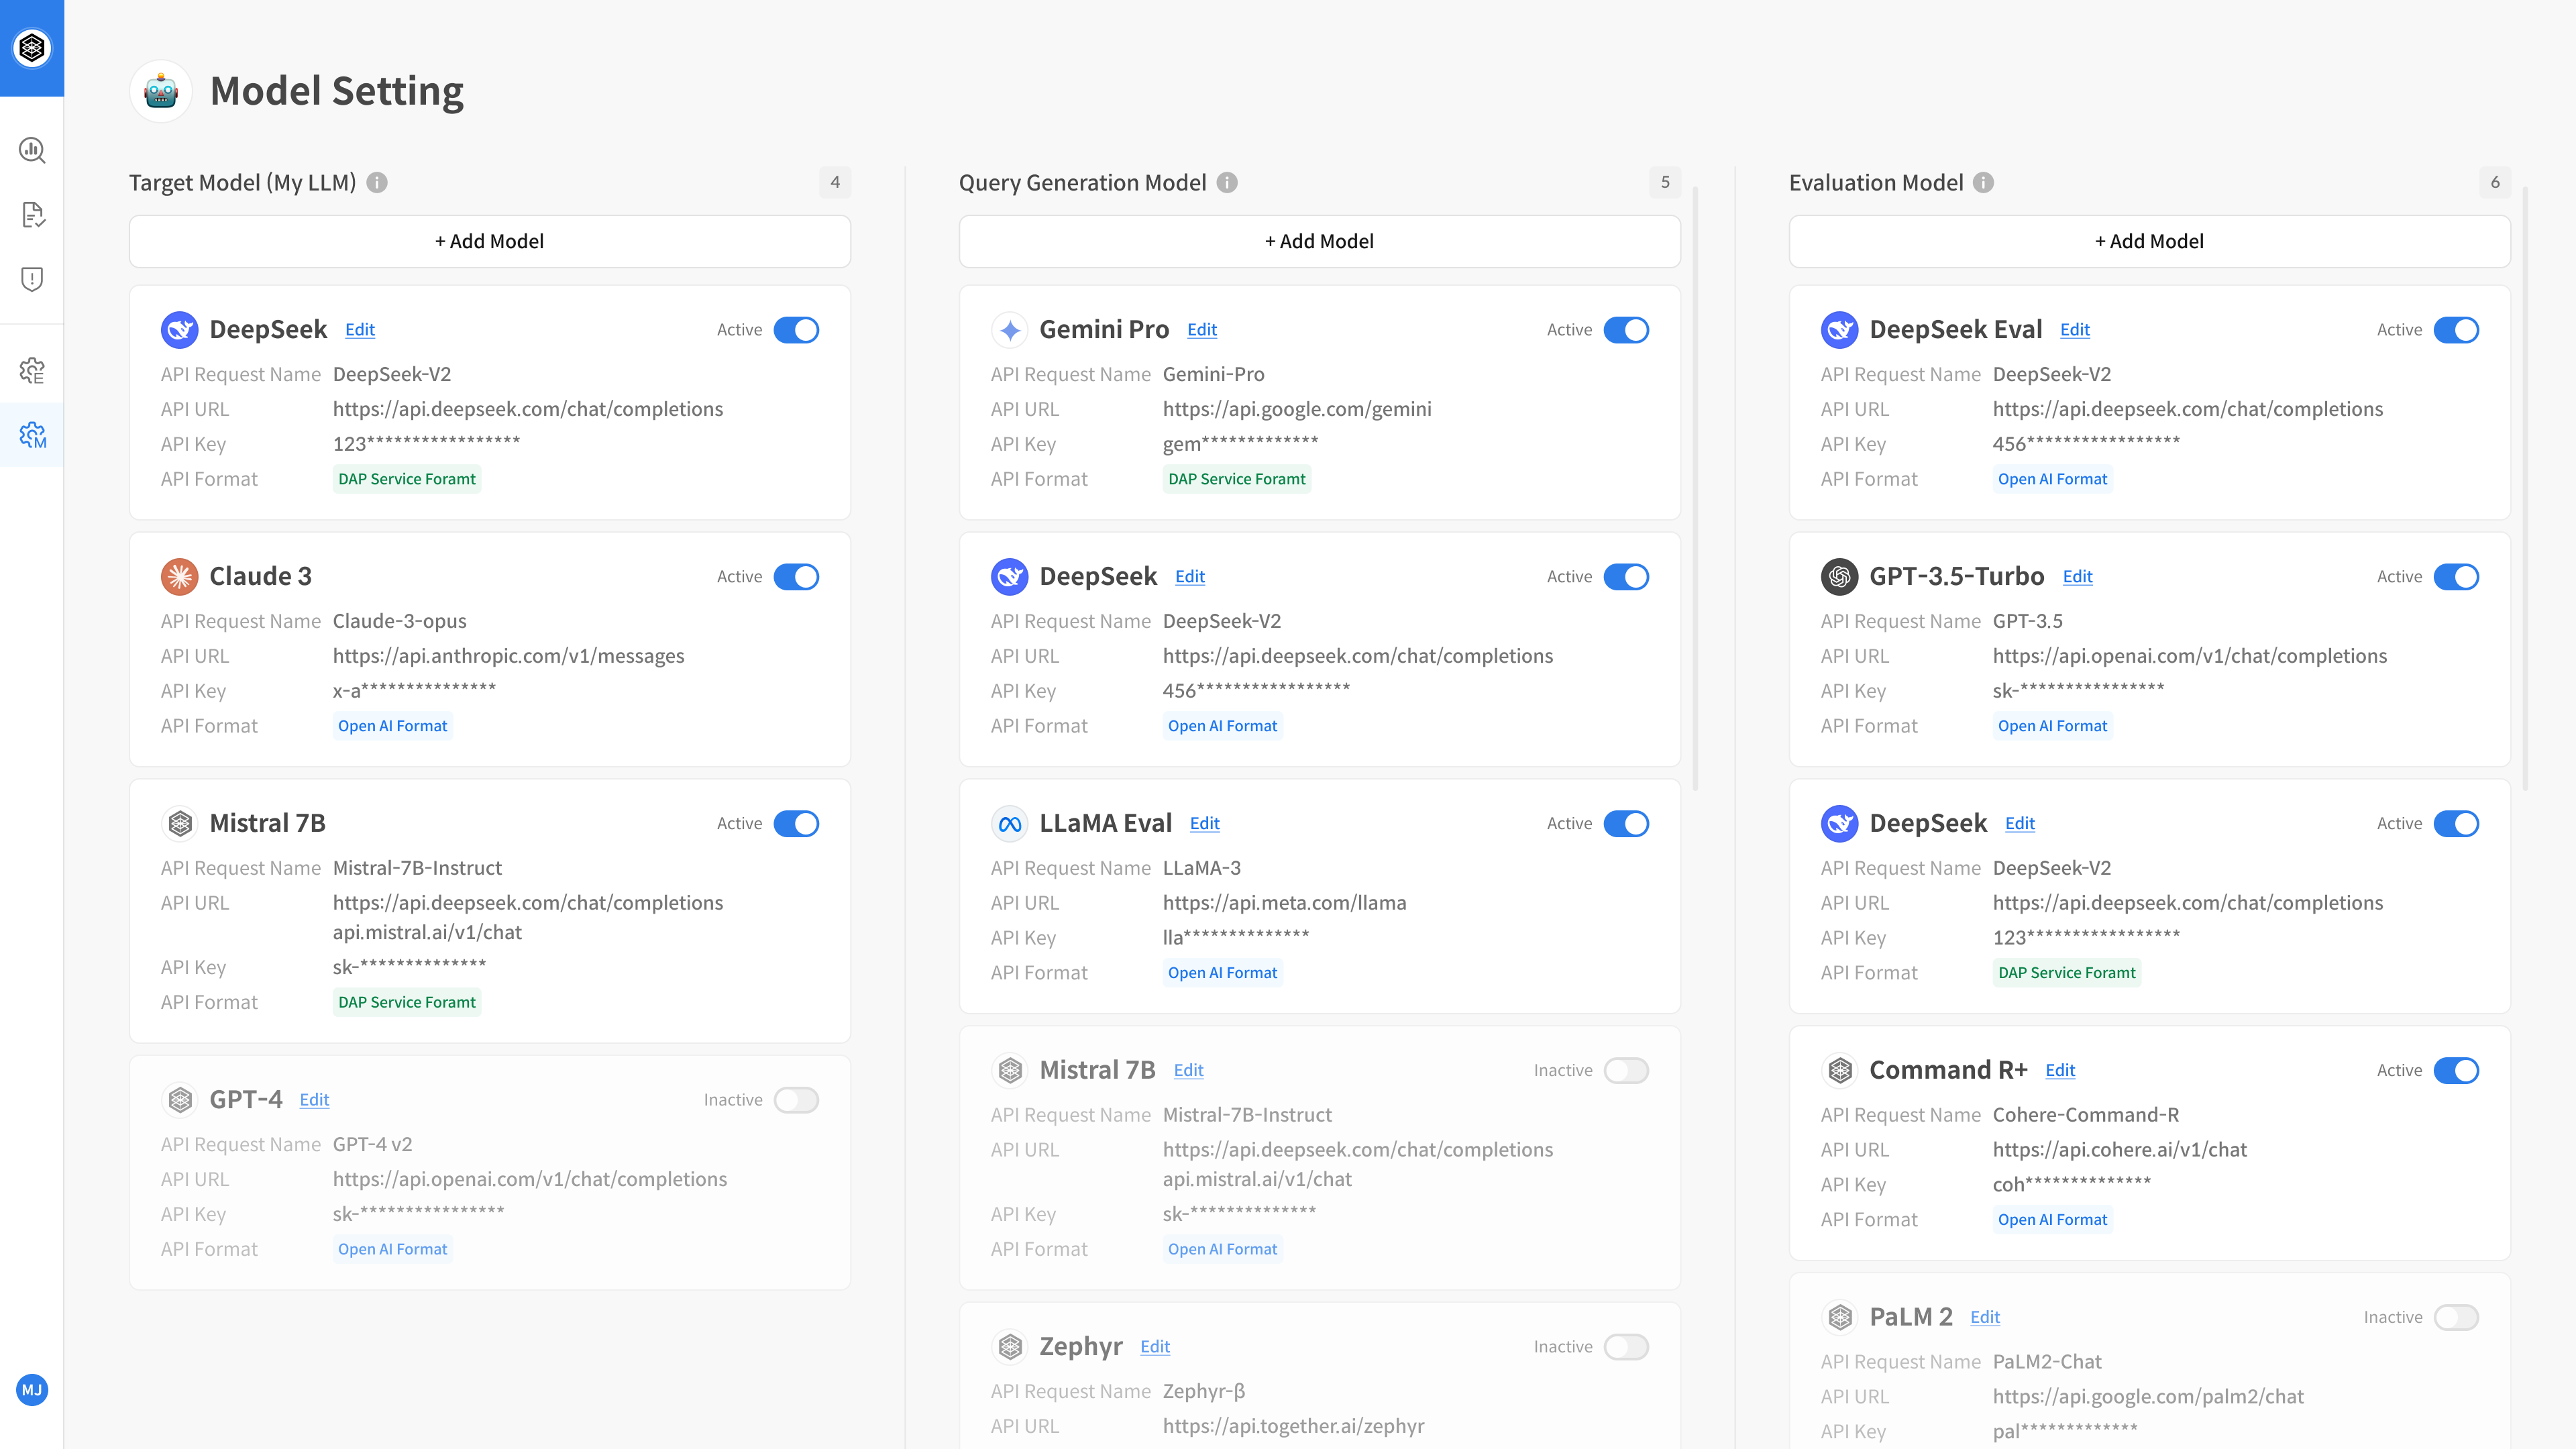
Task: Open the analytics search sidebar icon
Action: coord(32,150)
